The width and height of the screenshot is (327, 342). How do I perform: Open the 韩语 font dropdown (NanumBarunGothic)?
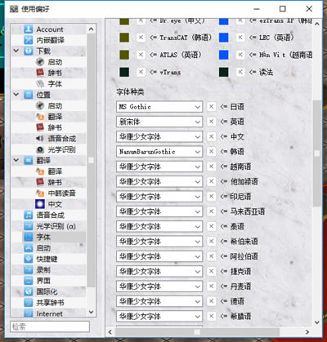click(x=159, y=152)
